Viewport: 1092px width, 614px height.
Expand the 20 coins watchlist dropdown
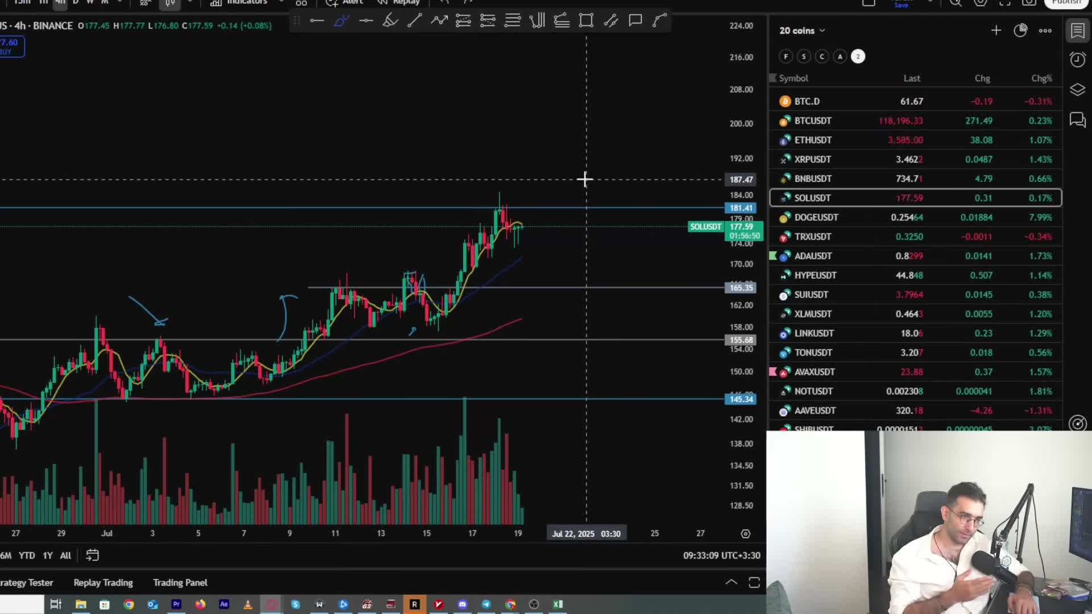click(802, 31)
